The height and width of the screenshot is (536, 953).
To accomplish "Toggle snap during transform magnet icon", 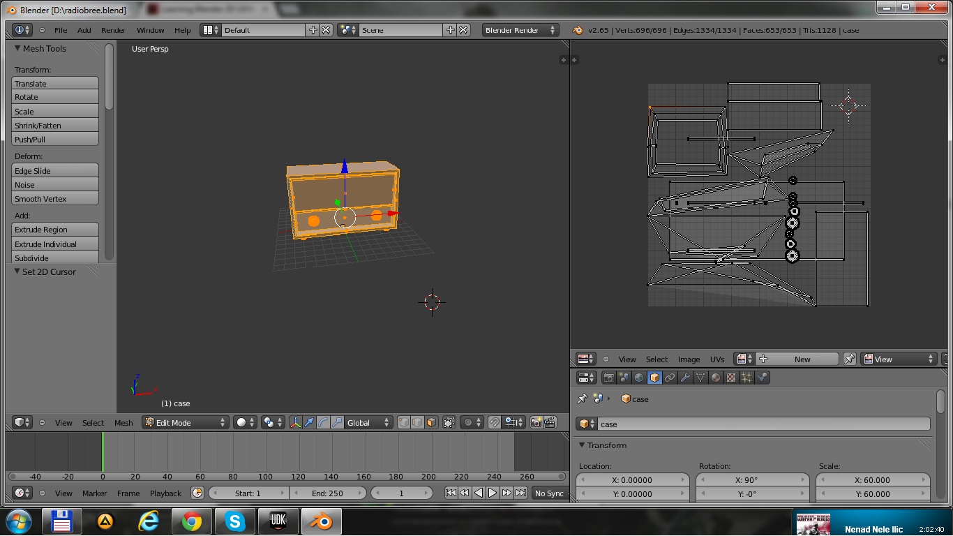I will [494, 422].
